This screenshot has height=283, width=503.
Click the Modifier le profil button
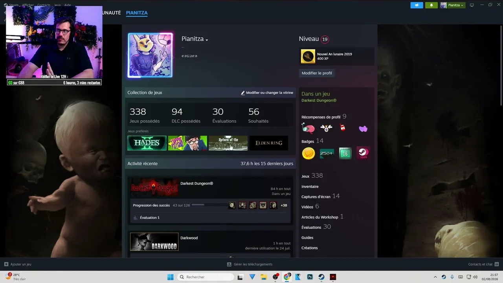pyautogui.click(x=317, y=73)
